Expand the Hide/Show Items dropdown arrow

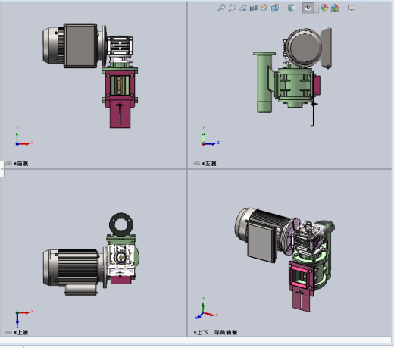point(316,8)
